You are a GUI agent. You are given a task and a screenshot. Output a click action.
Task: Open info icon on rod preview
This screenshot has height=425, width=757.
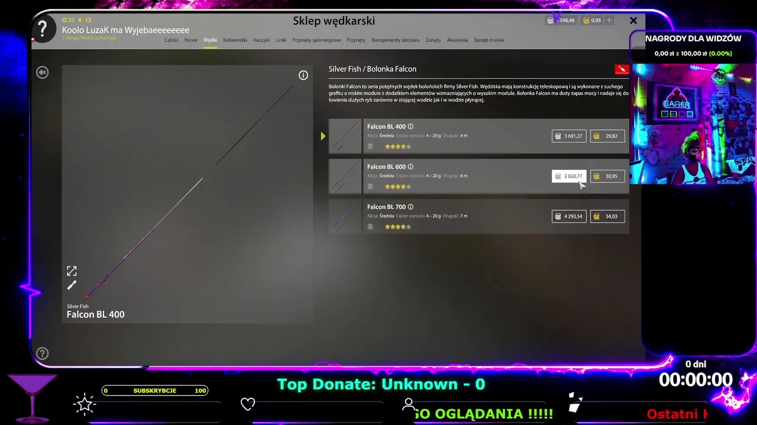coord(303,75)
